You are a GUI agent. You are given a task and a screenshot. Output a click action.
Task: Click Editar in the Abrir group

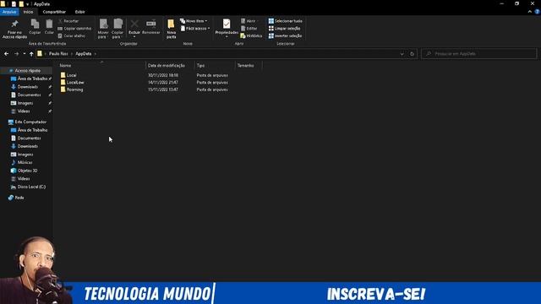[249, 29]
